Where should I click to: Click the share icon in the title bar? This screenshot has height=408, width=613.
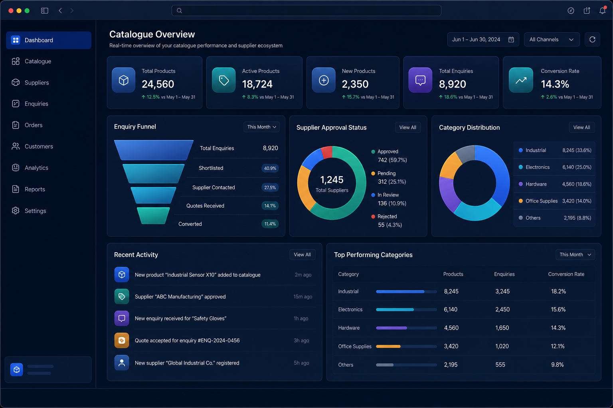[587, 11]
